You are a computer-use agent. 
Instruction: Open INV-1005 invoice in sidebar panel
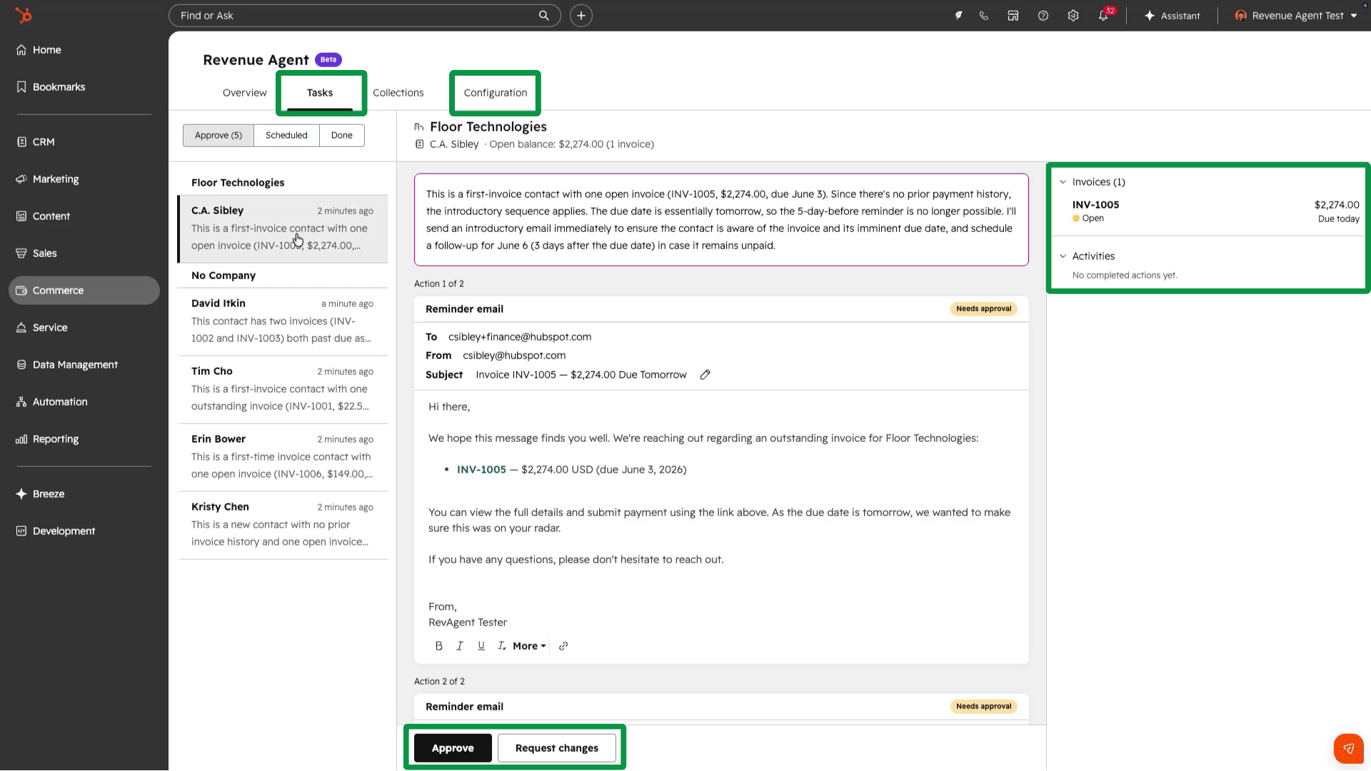[1095, 205]
